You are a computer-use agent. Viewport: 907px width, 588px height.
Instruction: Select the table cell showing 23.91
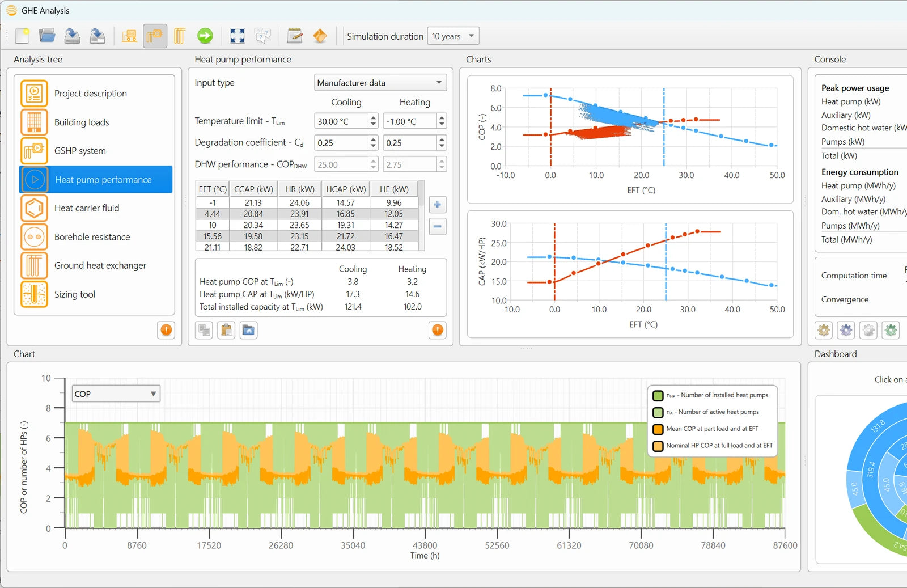coord(300,214)
